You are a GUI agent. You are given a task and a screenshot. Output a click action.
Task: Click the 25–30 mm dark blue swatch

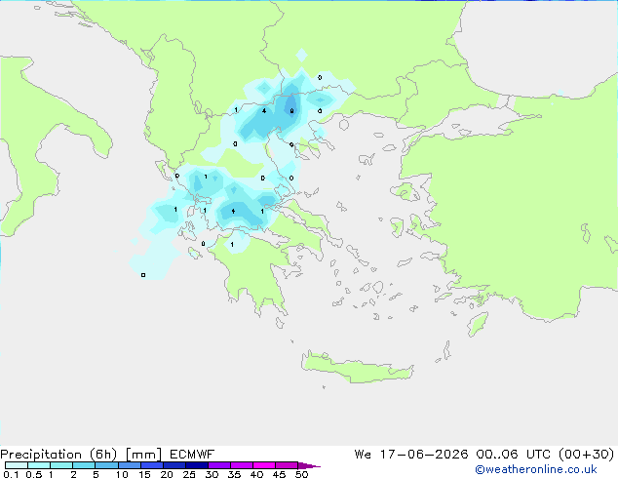(x=196, y=465)
